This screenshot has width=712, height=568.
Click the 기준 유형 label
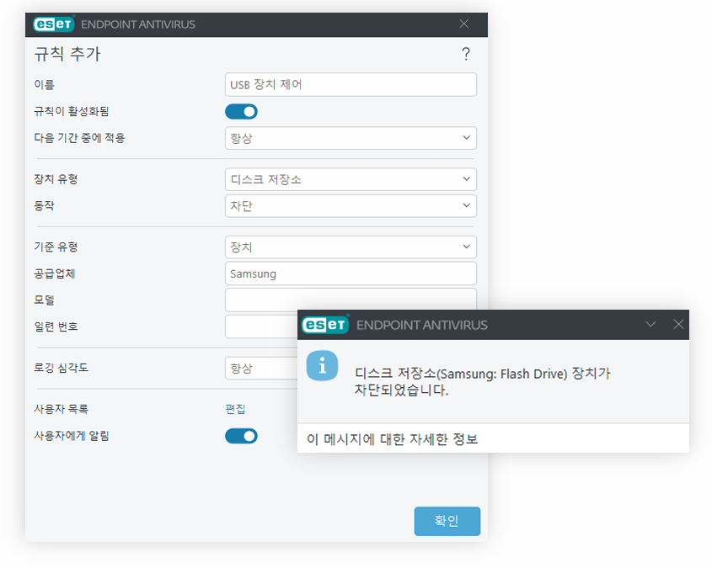point(56,247)
